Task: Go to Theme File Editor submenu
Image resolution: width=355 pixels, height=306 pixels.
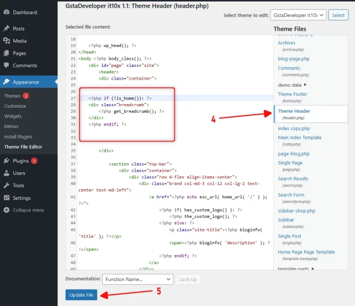Action: pos(23,147)
